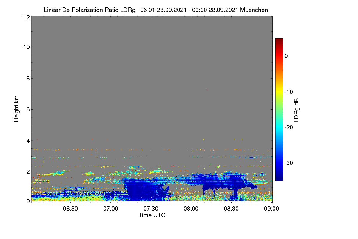Click the 6 km height tick label
This screenshot has height=239, width=358.
(28, 109)
